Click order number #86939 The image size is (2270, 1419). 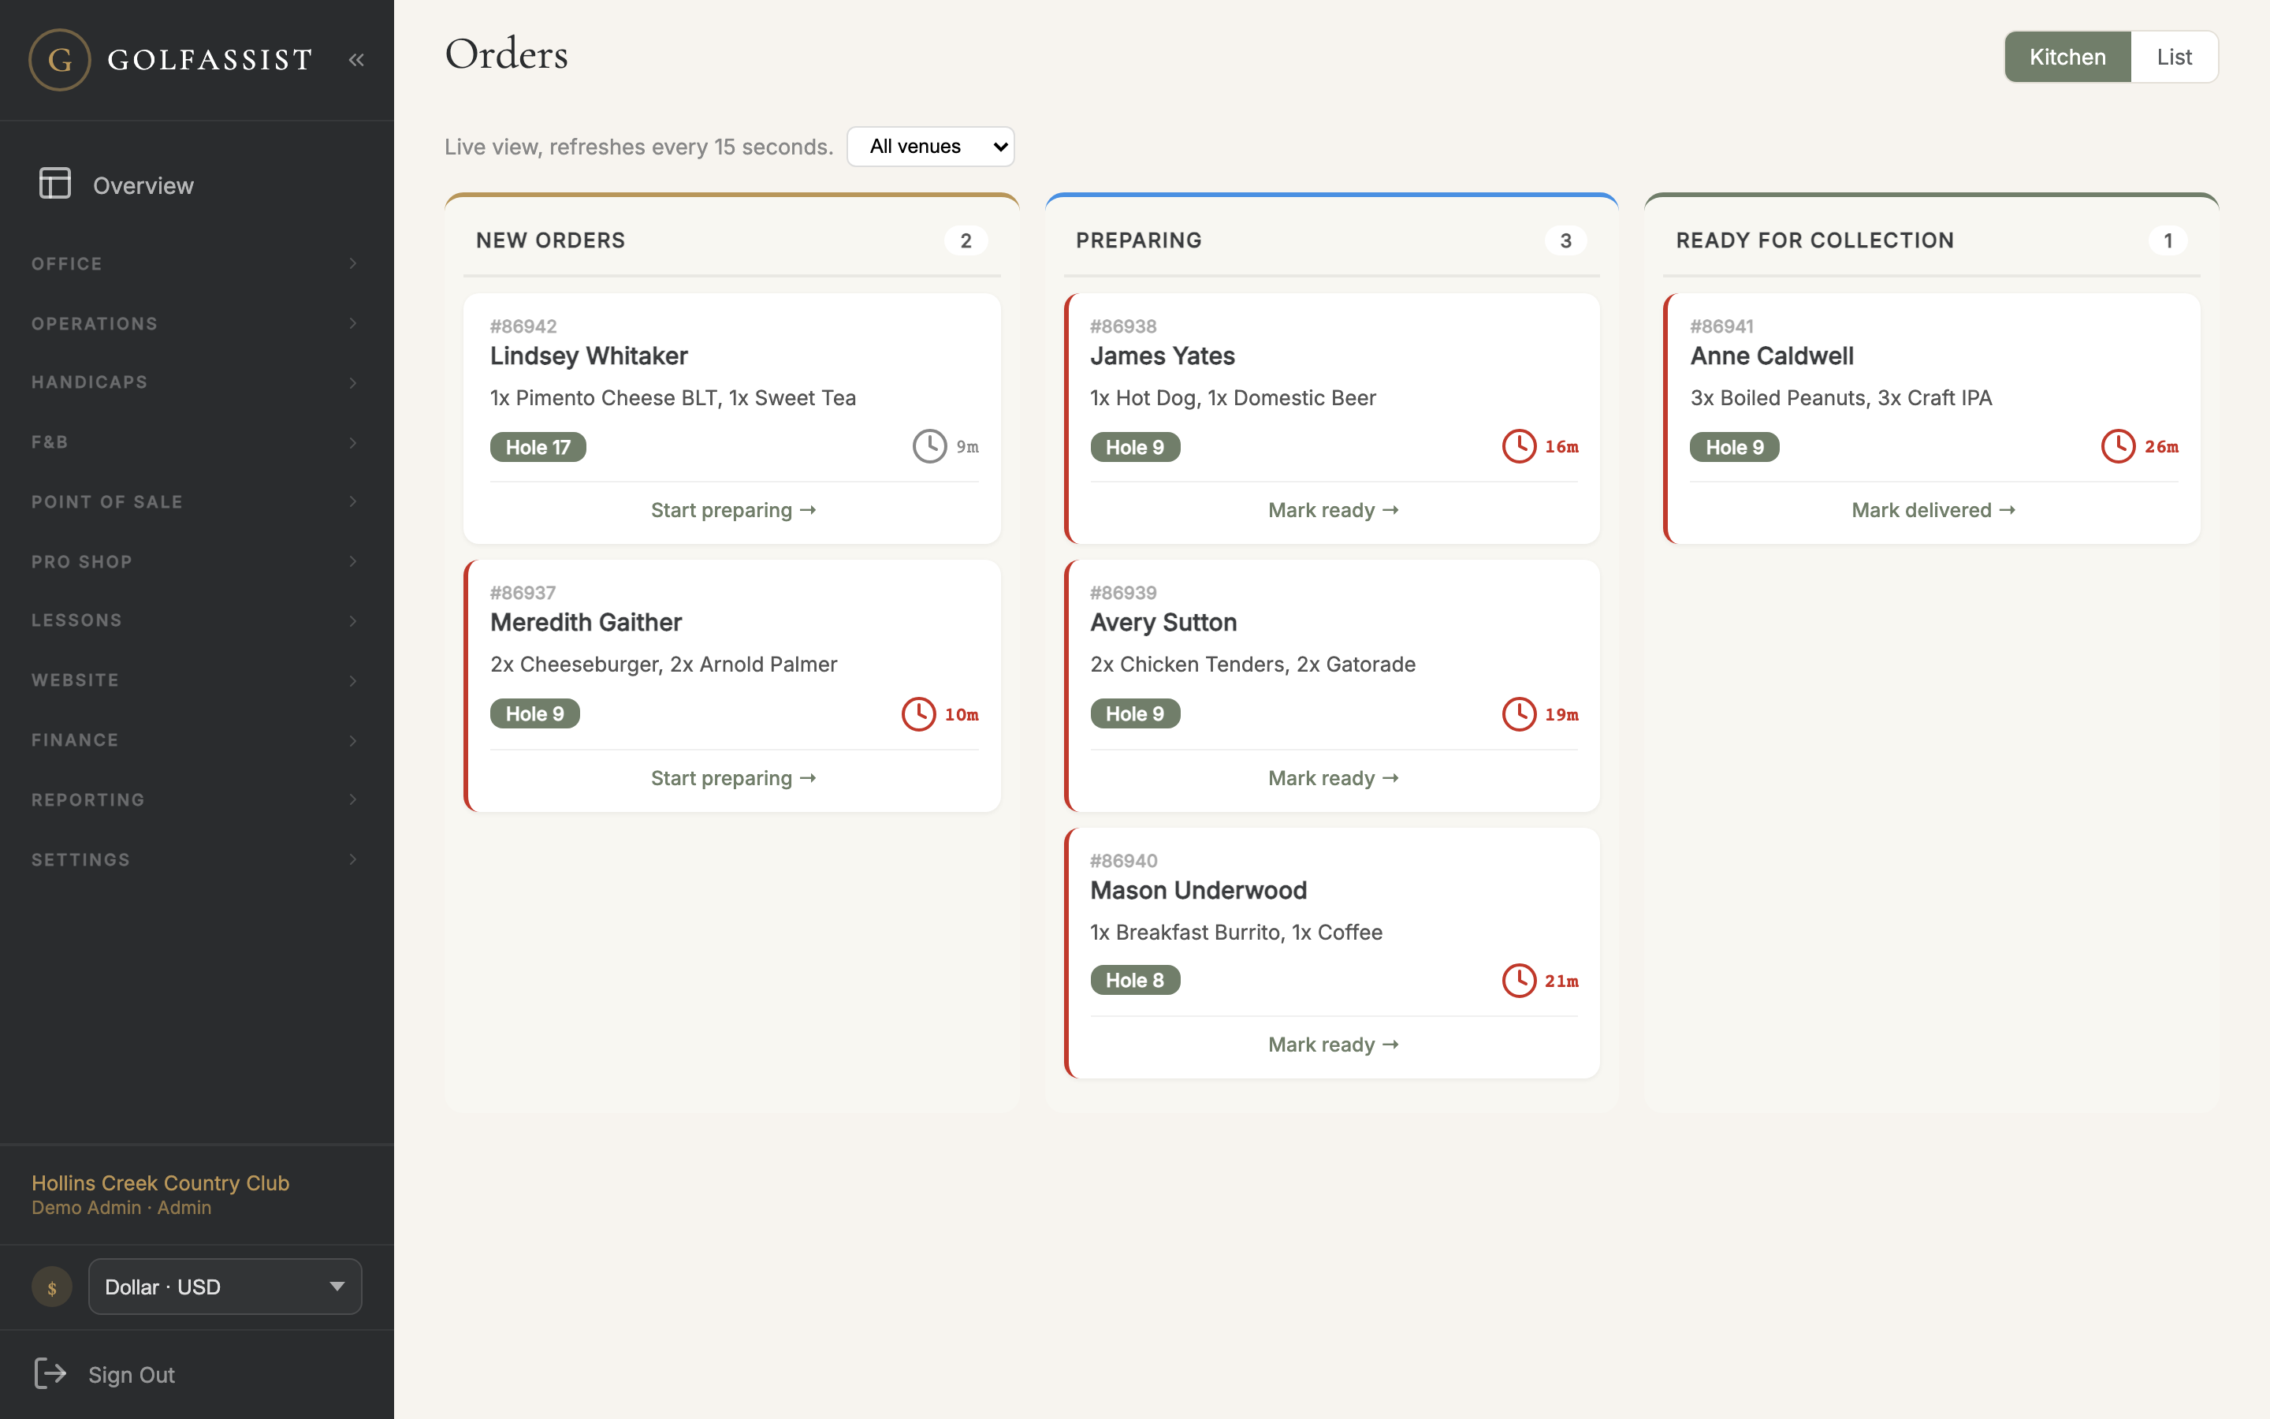[x=1123, y=593]
